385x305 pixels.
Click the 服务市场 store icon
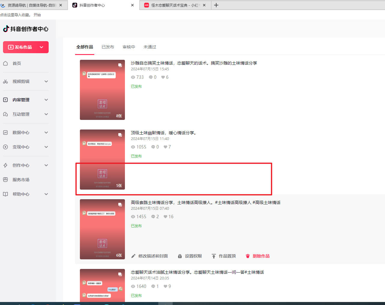[x=5, y=180]
